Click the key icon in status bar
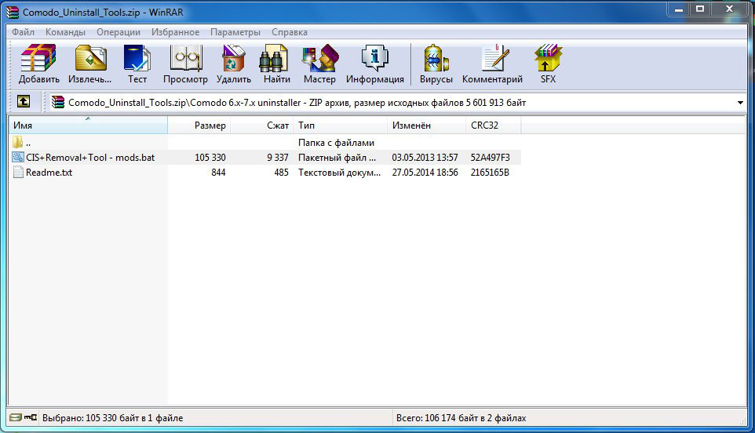This screenshot has width=755, height=433. point(31,418)
